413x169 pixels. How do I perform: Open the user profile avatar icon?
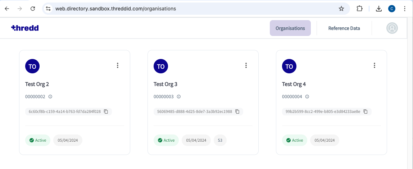(392, 28)
